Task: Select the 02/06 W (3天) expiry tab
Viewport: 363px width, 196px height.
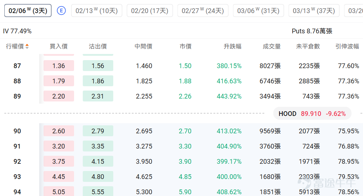Action: pyautogui.click(x=28, y=11)
